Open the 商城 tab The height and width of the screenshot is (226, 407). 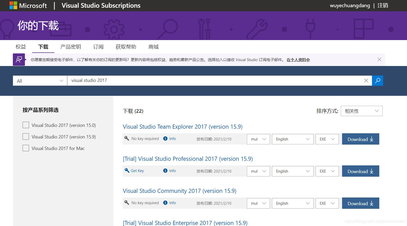click(x=153, y=47)
